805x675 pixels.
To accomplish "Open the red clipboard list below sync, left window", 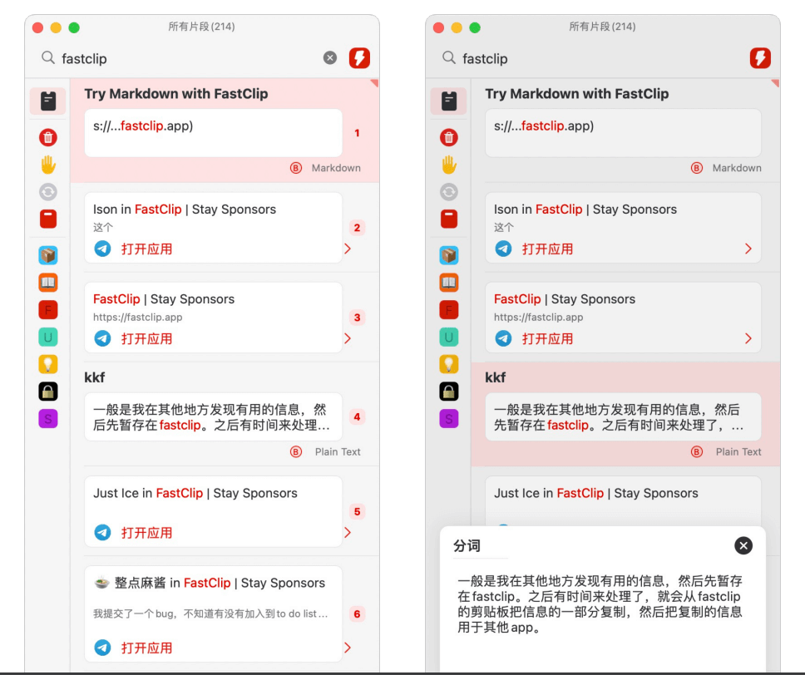I will point(47,219).
